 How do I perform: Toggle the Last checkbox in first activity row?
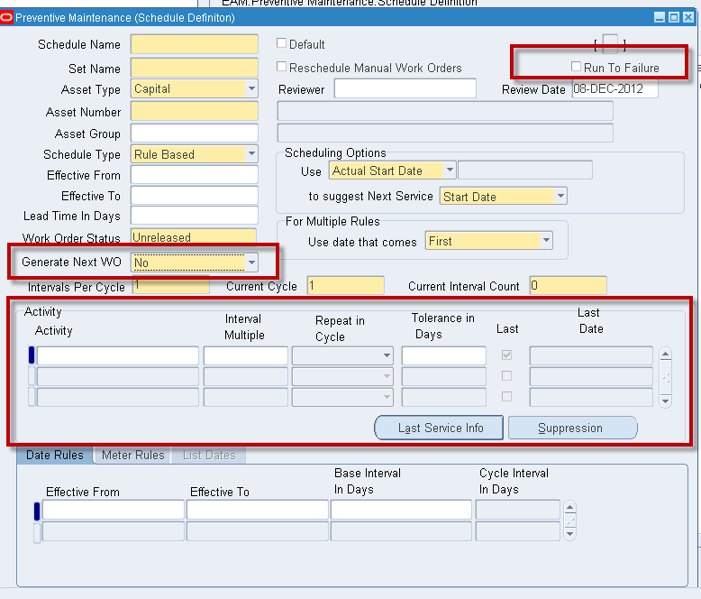coord(506,355)
